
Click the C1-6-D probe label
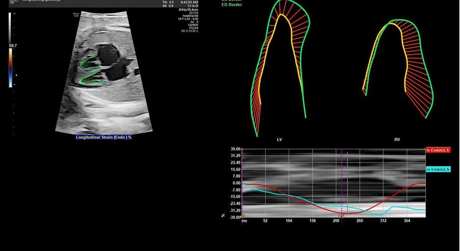[x=192, y=6]
